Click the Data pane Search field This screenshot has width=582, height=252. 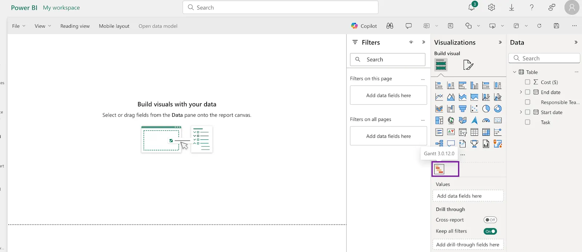(544, 58)
